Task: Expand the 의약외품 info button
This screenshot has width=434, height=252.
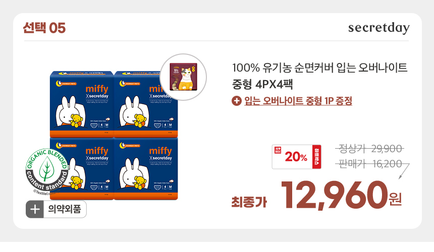Action: coord(56,209)
